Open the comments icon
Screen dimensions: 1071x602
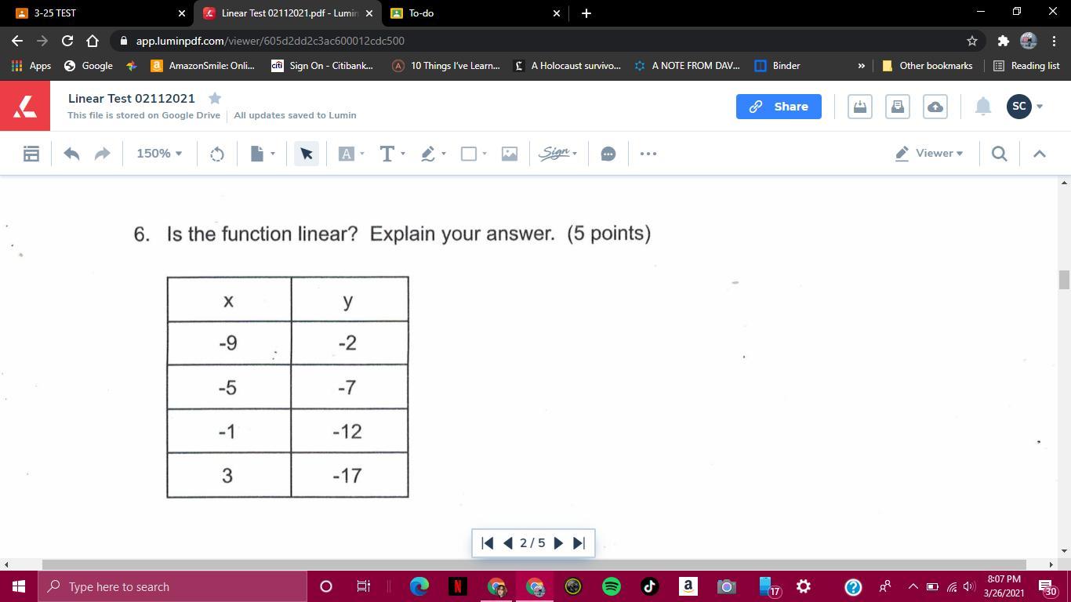pos(608,153)
